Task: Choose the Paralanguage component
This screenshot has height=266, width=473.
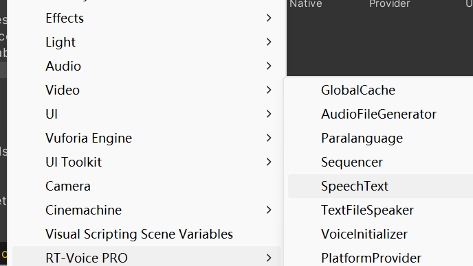Action: pos(380,138)
